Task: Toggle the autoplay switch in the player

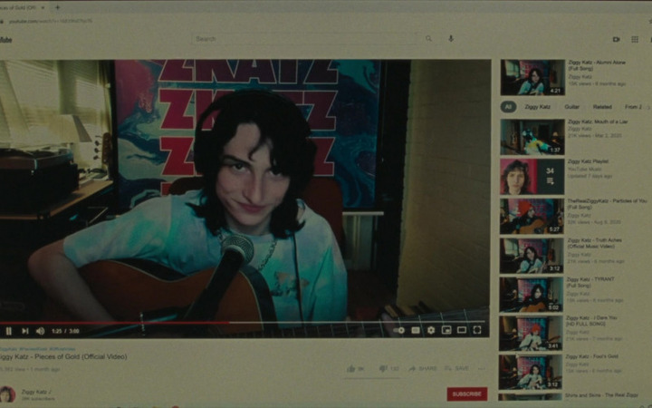Action: [399, 330]
